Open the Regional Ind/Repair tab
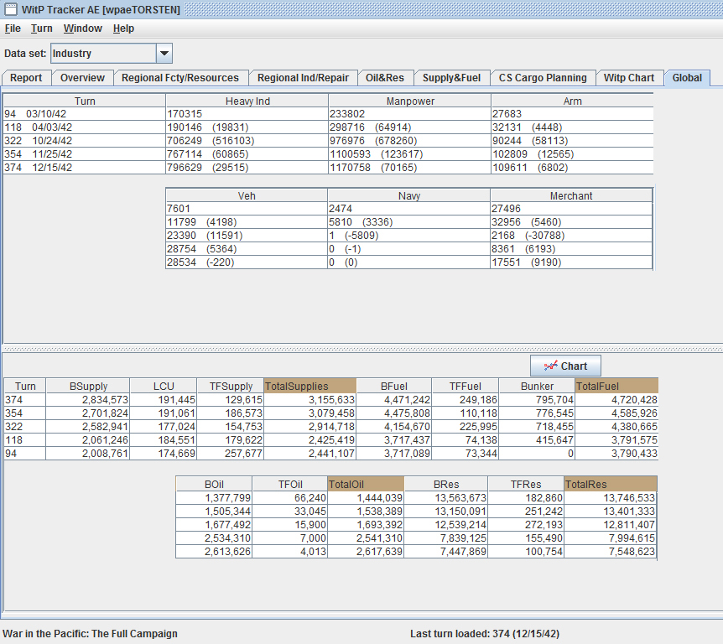723x644 pixels. (x=303, y=78)
